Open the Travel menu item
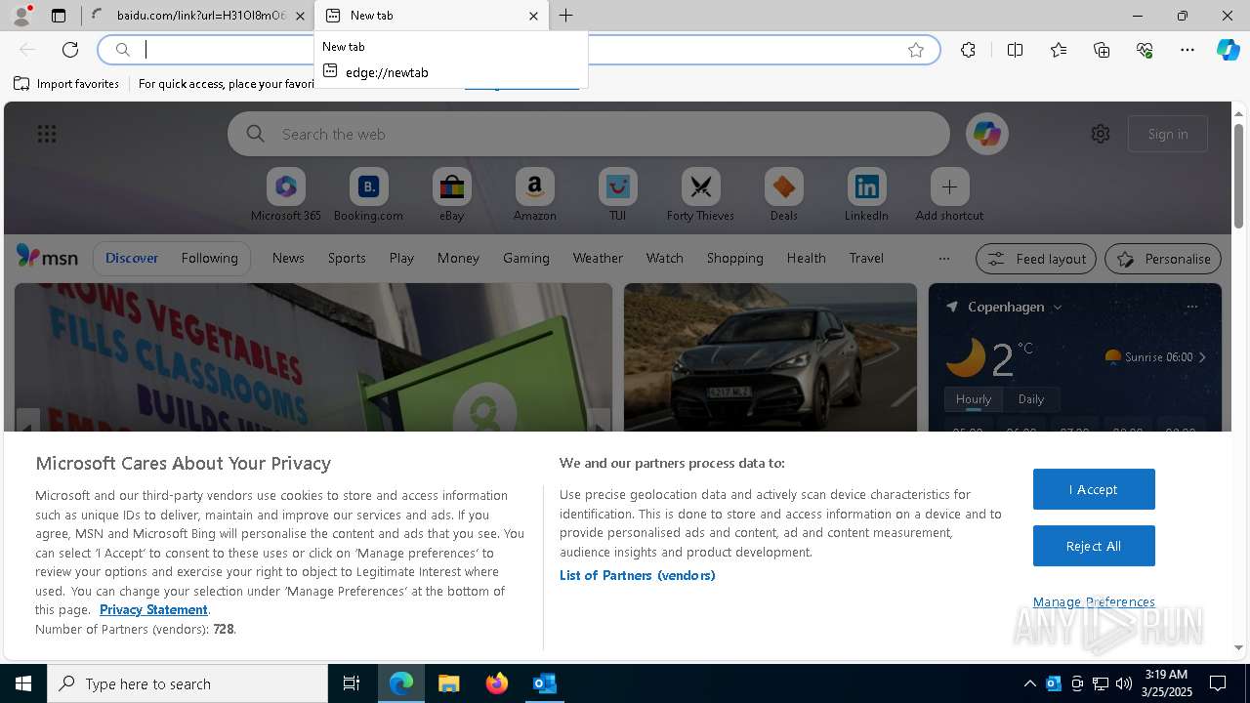Image resolution: width=1250 pixels, height=703 pixels. coord(866,258)
